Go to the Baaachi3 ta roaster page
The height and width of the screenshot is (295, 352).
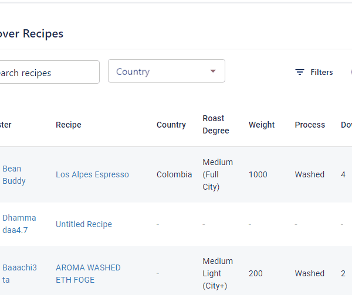click(19, 273)
